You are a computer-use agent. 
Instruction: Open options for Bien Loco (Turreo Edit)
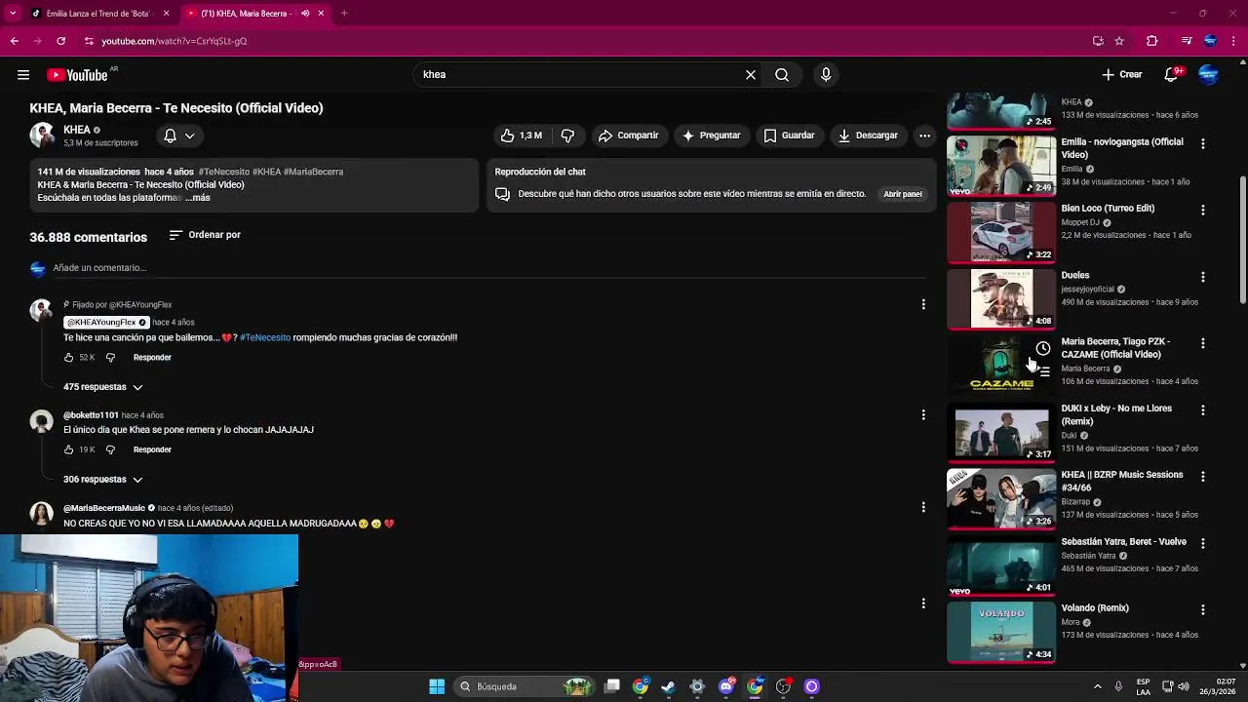pyautogui.click(x=1203, y=211)
